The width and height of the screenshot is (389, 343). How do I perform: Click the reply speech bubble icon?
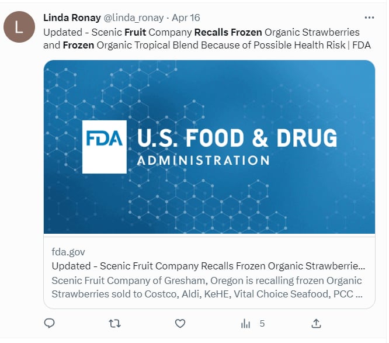(x=50, y=323)
